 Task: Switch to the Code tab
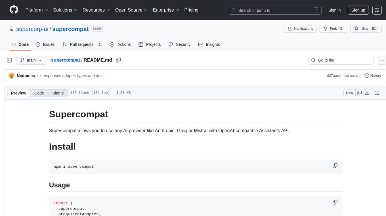point(20,44)
